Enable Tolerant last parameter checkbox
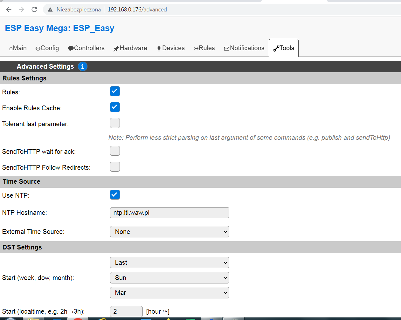401x320 pixels. 115,123
